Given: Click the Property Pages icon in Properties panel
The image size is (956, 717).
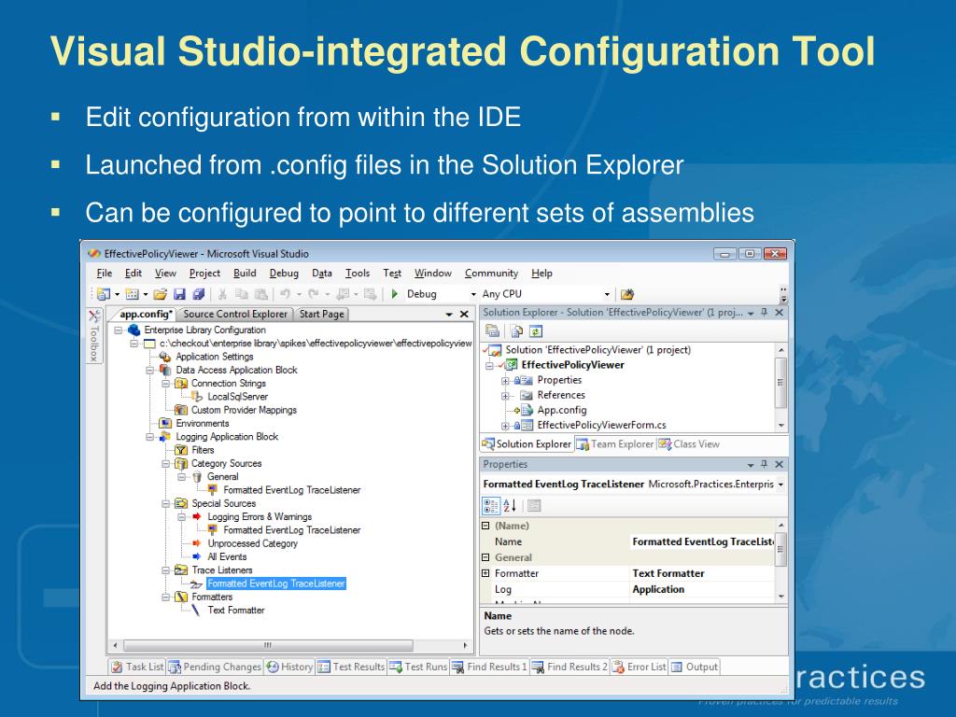Looking at the screenshot, I should pos(534,505).
